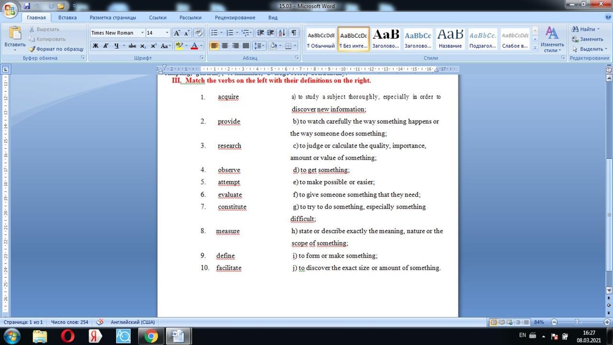Apply the Подзаголовок style
613x345 pixels.
tap(483, 39)
